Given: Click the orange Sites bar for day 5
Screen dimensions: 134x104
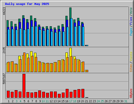Looking at the screenshot, I should click(24, 62).
